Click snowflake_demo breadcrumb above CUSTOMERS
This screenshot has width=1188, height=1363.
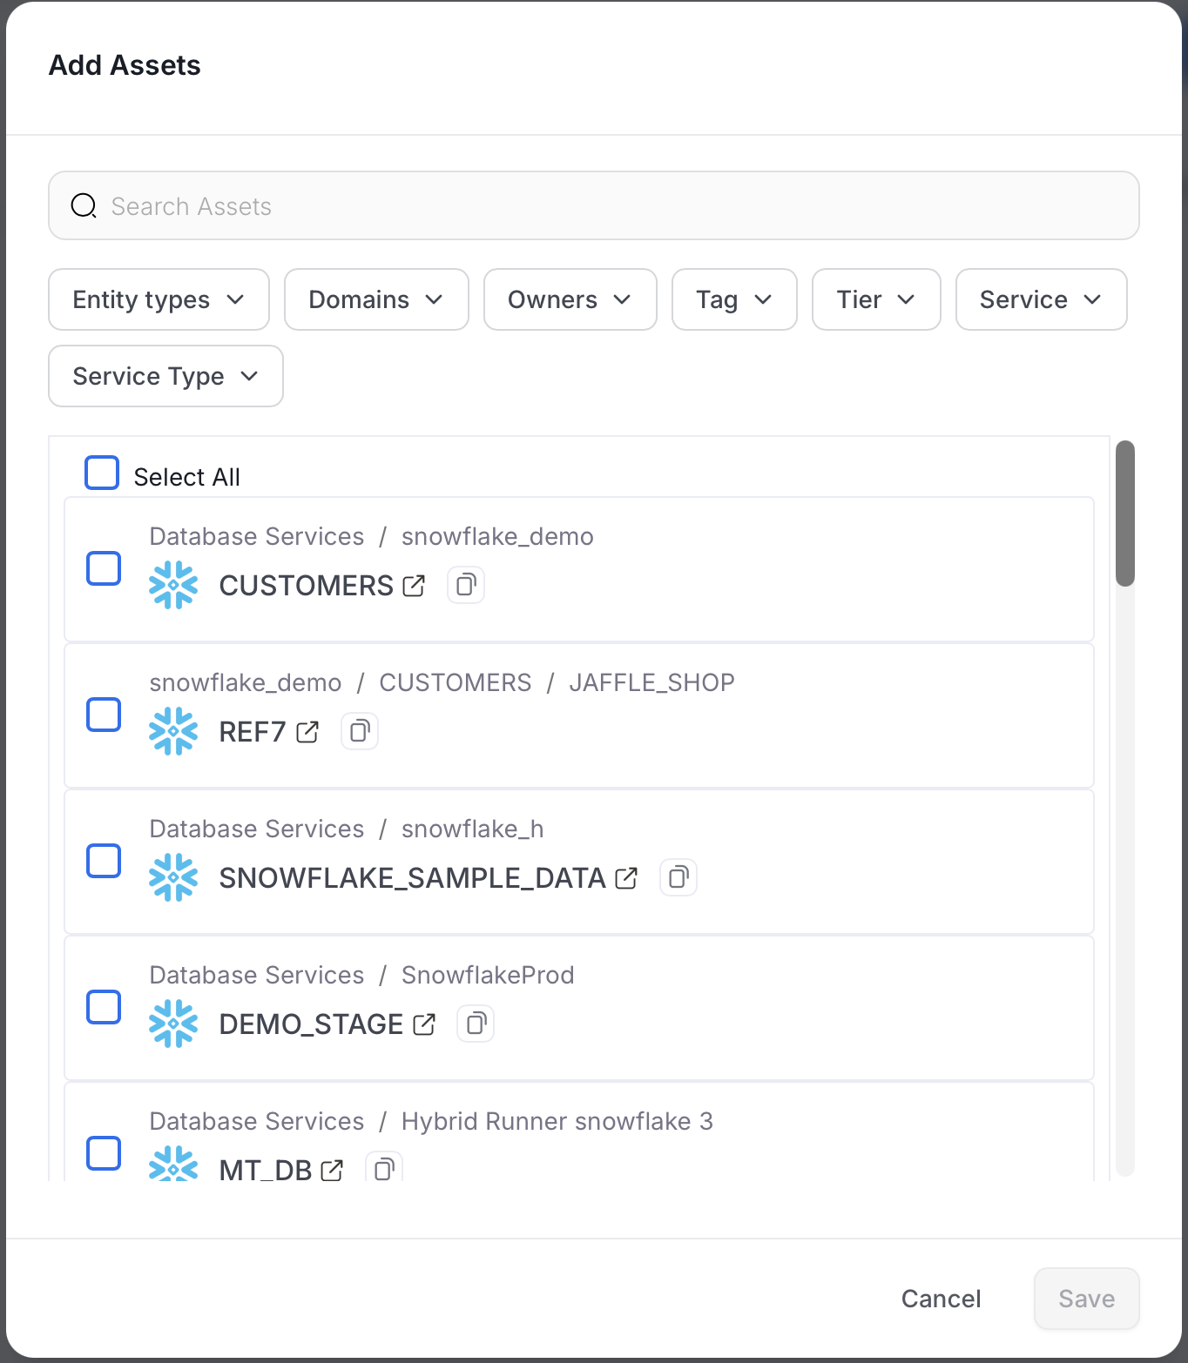[x=497, y=536]
